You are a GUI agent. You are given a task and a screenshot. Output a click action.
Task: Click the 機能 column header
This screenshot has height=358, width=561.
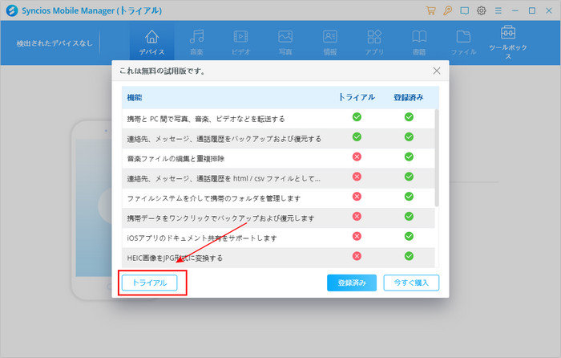135,97
